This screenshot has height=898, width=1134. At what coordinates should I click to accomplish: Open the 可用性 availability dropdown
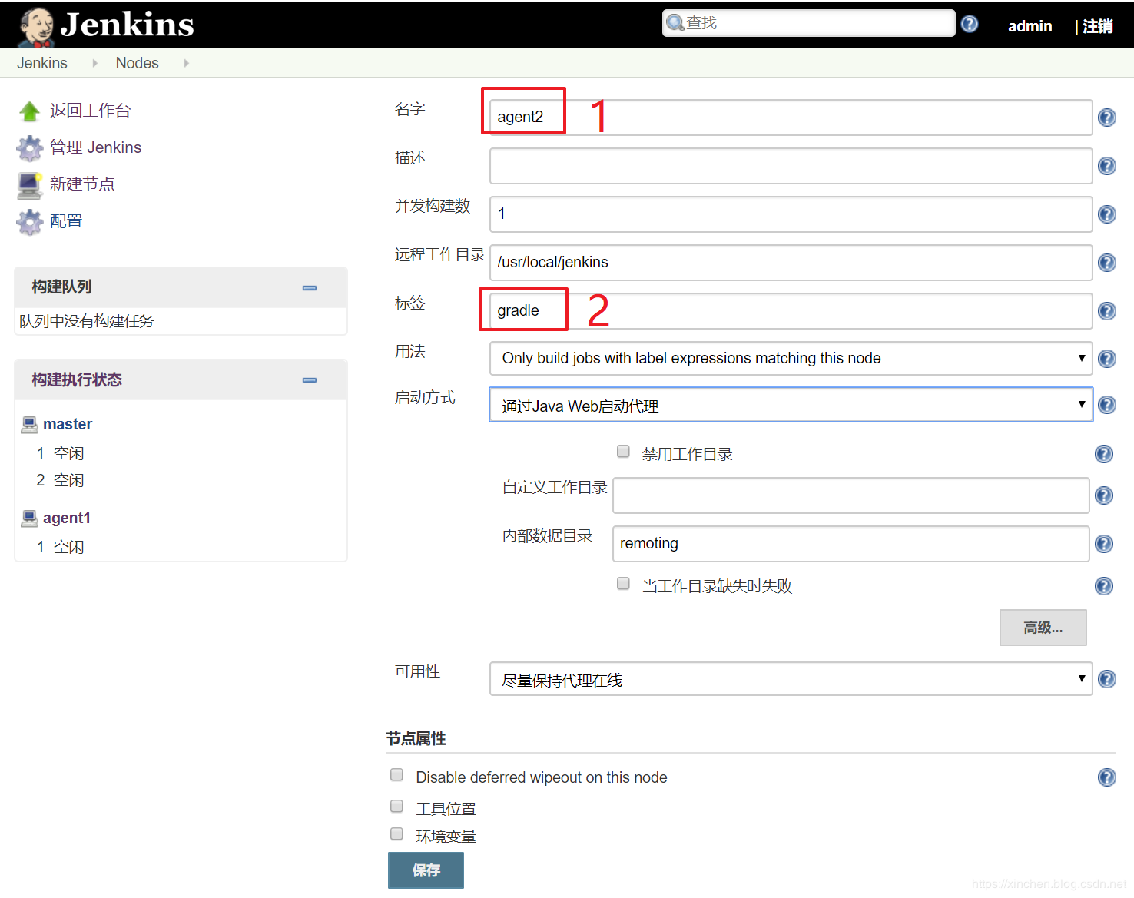pyautogui.click(x=791, y=679)
